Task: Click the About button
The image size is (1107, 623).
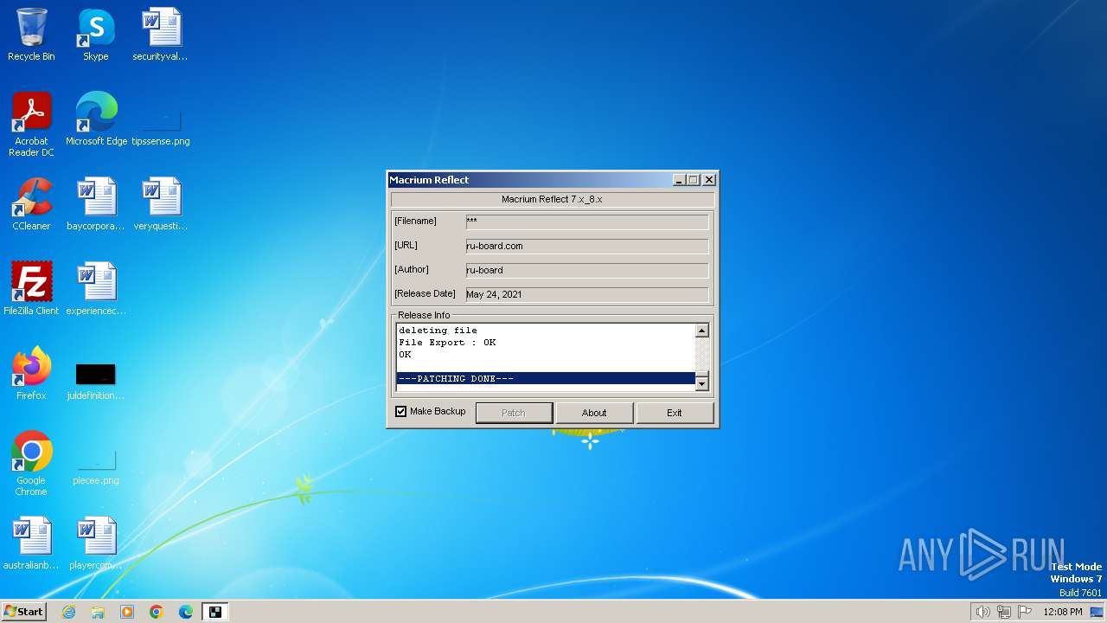Action: click(594, 413)
